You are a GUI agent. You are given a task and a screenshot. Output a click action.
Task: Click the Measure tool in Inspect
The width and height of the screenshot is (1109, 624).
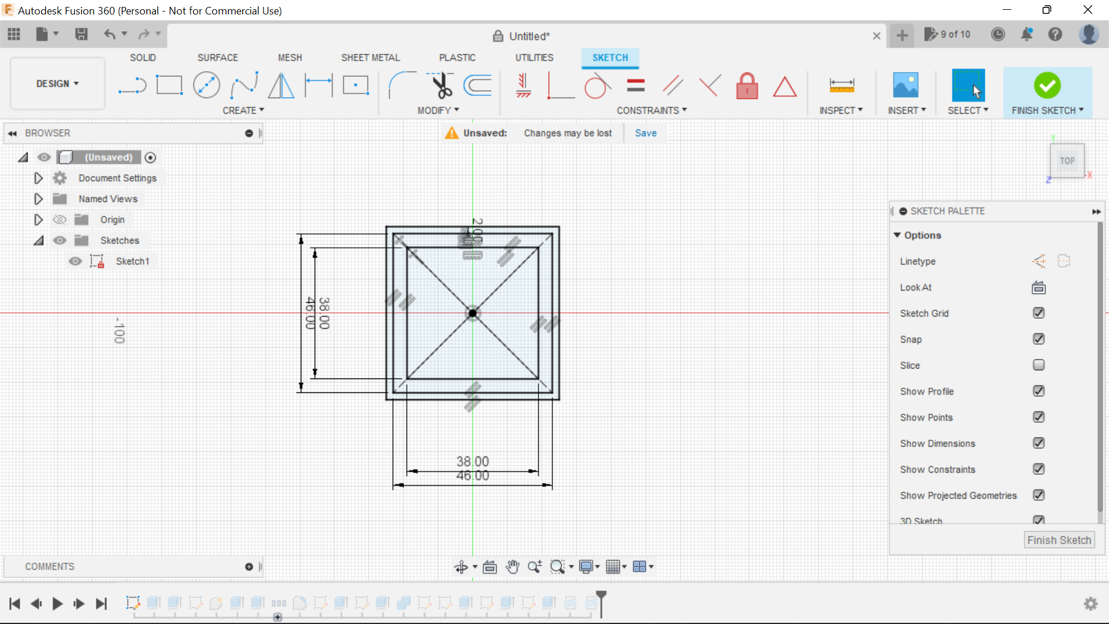[x=842, y=86]
